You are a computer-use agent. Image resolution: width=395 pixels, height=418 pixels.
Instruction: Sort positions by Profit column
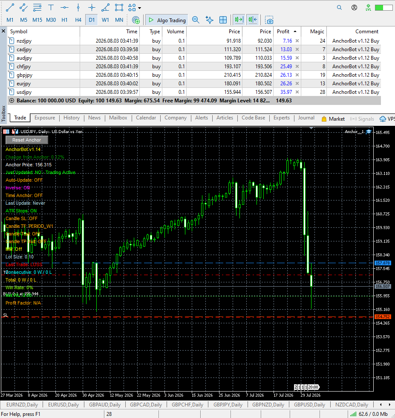(x=287, y=32)
